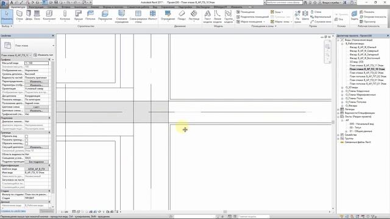Select the Shaft (Шахта) opening tool

(x=305, y=16)
